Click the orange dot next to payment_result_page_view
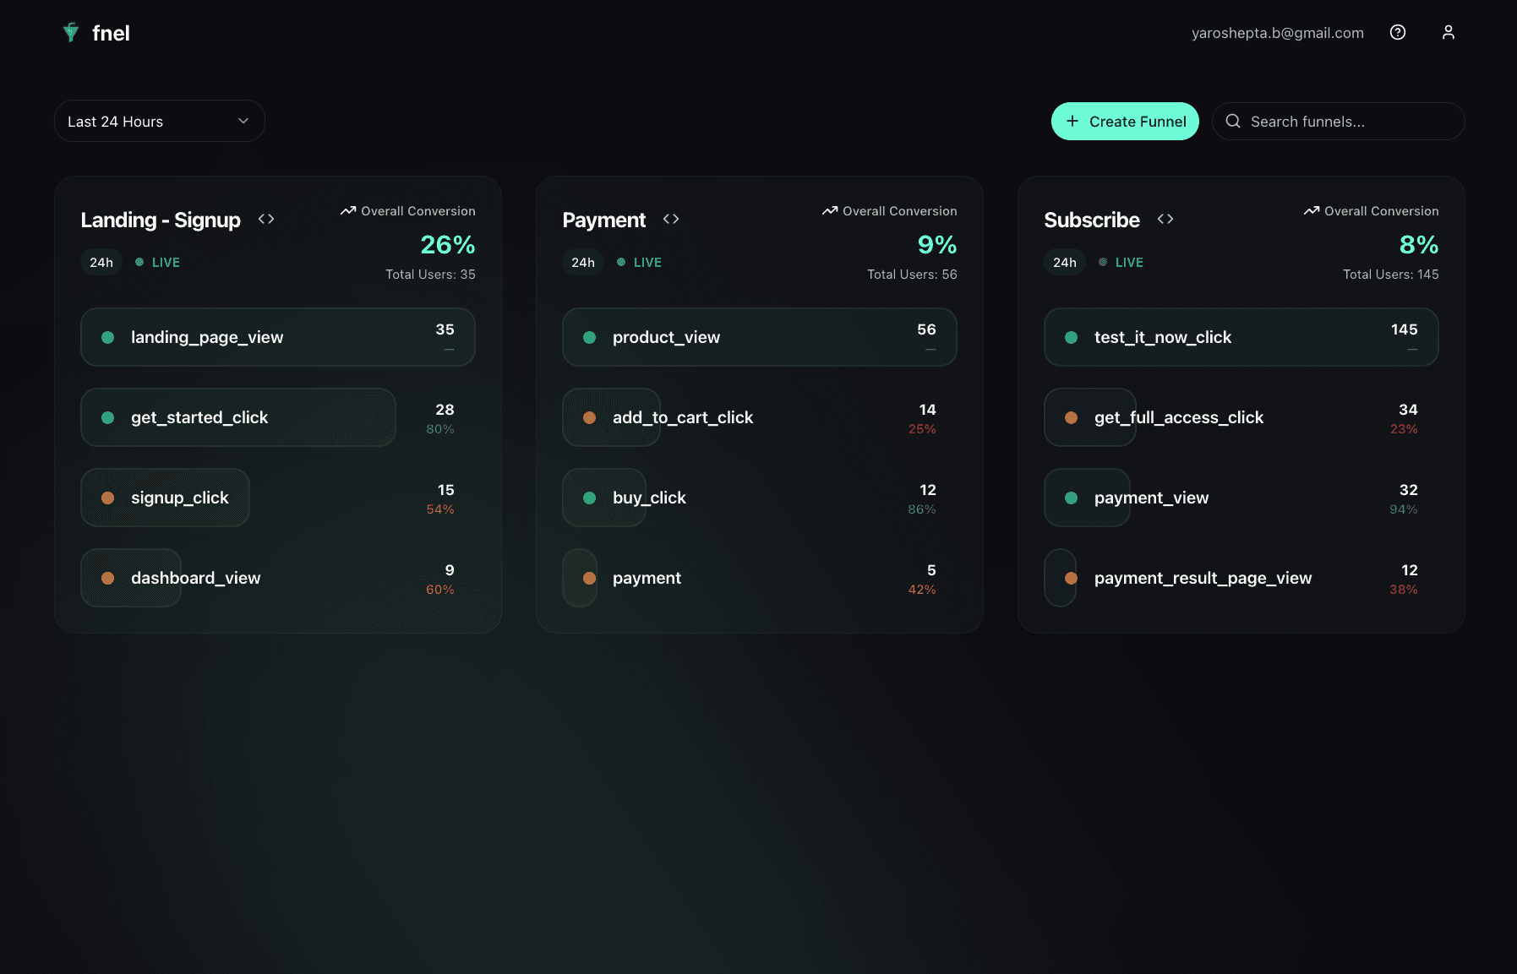The image size is (1517, 974). pos(1072,578)
